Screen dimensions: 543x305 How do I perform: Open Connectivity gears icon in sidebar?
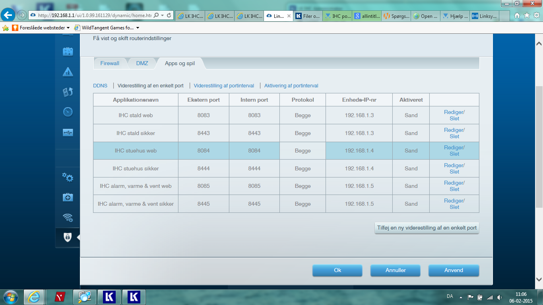68,178
